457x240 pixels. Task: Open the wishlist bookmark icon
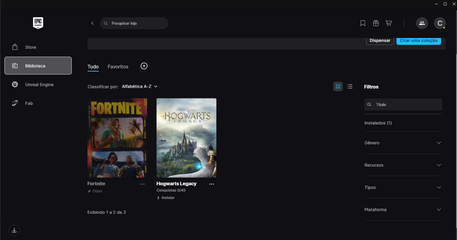click(x=363, y=23)
